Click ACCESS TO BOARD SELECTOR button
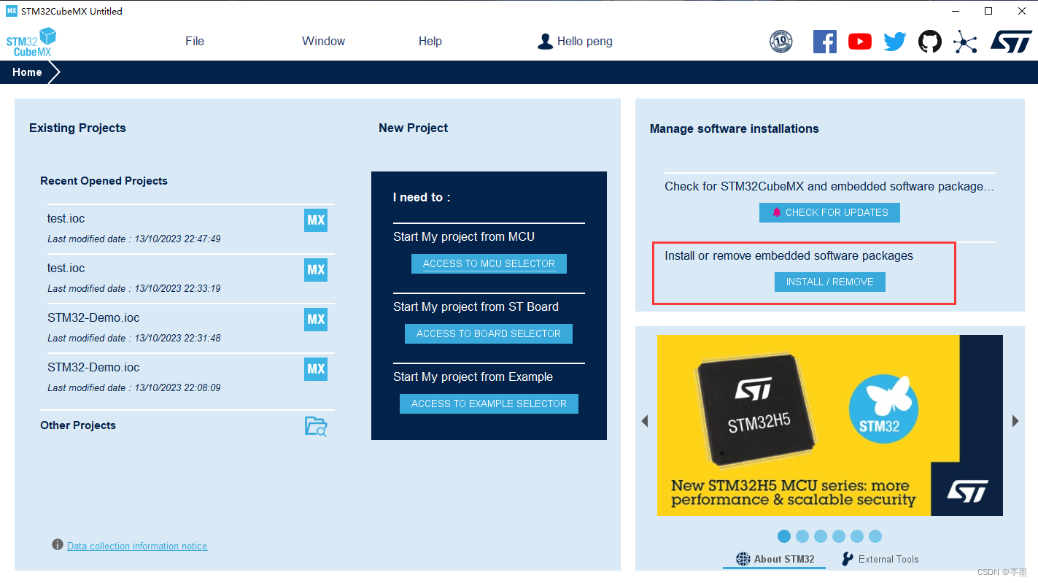The width and height of the screenshot is (1038, 583). click(x=489, y=333)
